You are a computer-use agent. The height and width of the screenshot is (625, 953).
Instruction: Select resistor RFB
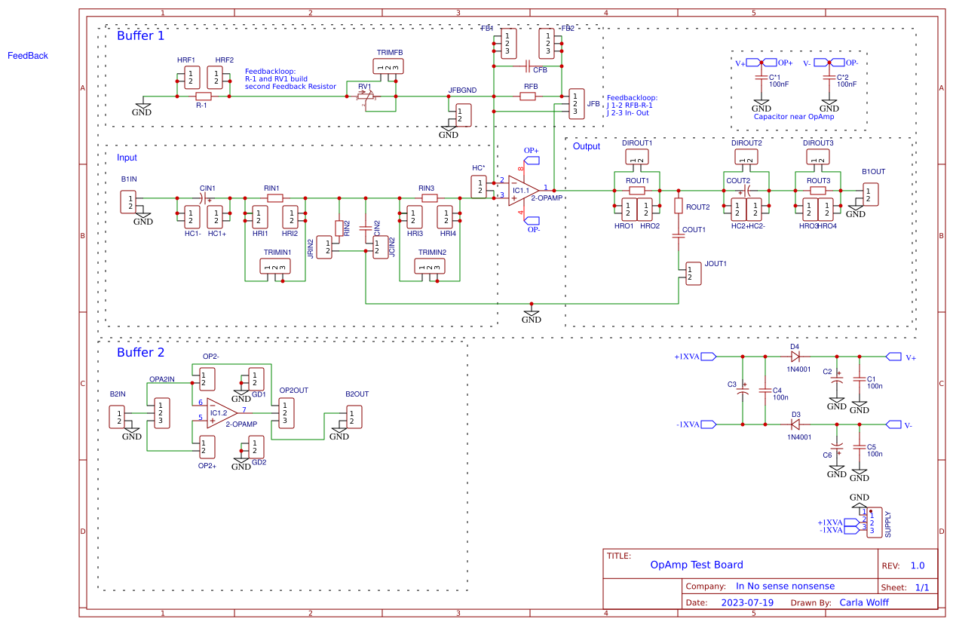click(x=528, y=97)
